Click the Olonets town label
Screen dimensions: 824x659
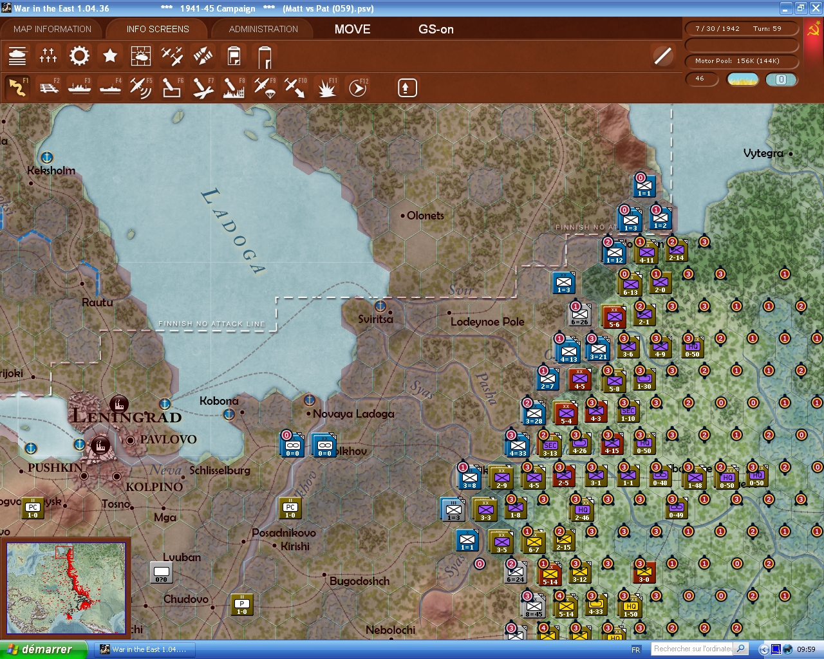(x=425, y=216)
